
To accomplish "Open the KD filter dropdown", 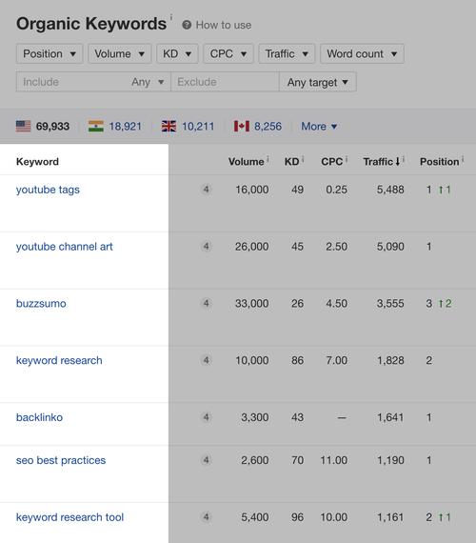I will [x=177, y=53].
